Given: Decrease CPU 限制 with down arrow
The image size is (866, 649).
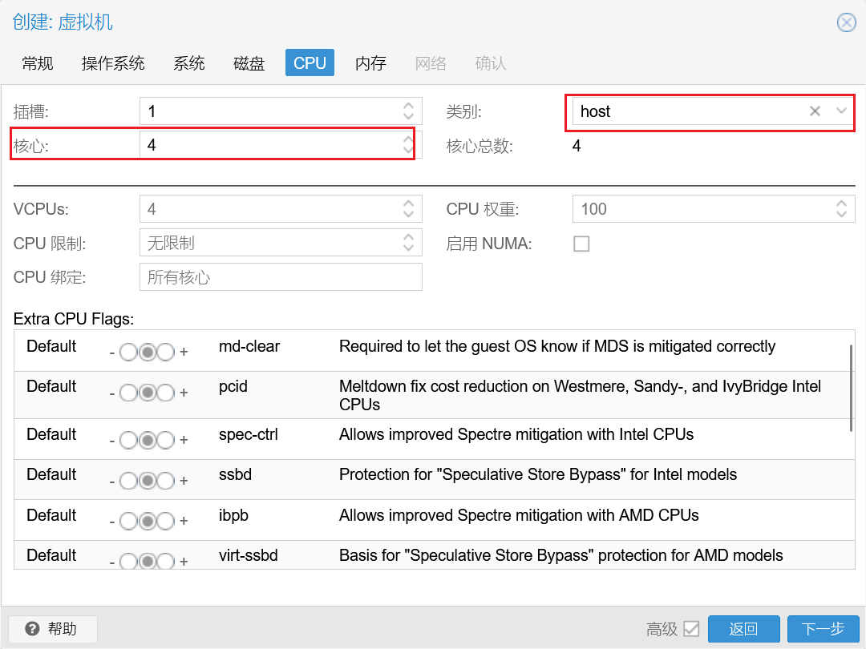Looking at the screenshot, I should [x=408, y=249].
